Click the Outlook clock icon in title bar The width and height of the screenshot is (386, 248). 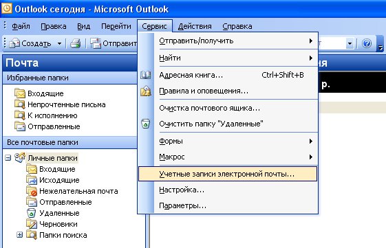click(x=6, y=8)
